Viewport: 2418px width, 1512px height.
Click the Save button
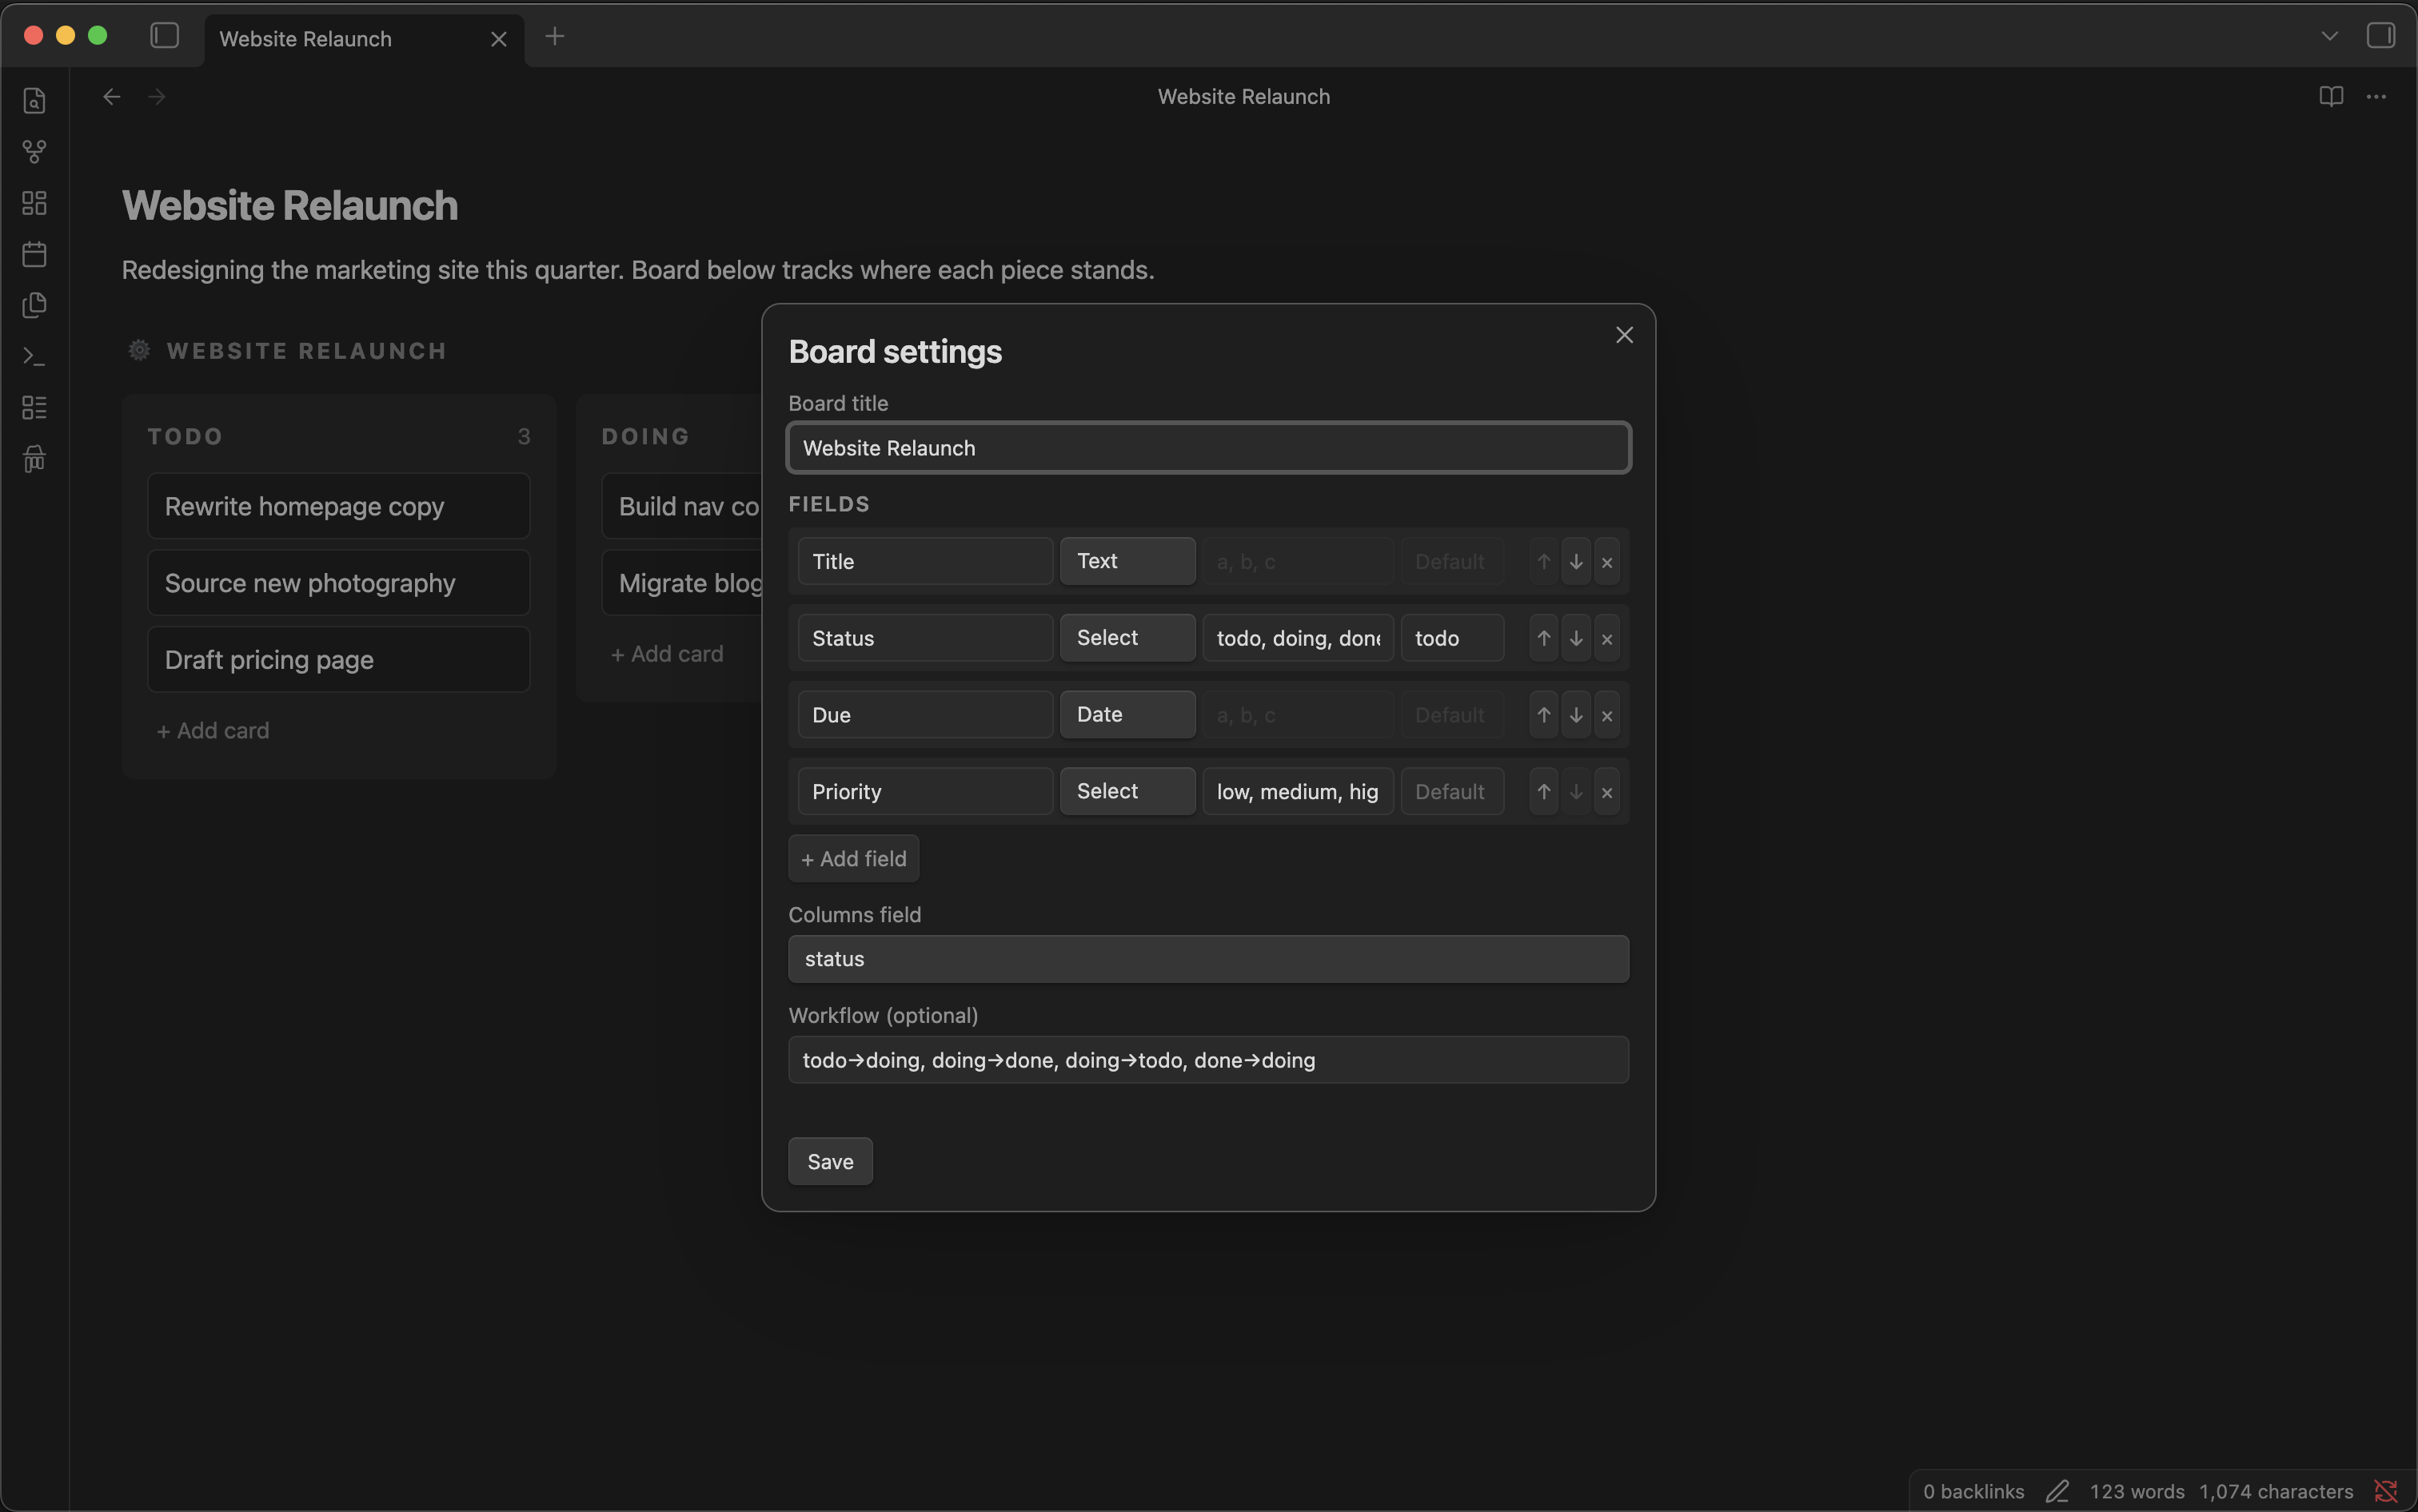tap(830, 1161)
